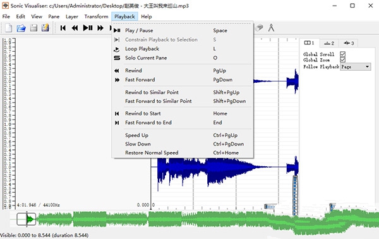Click the Rewind to Start menu icon
The height and width of the screenshot is (239, 379).
pyautogui.click(x=117, y=113)
